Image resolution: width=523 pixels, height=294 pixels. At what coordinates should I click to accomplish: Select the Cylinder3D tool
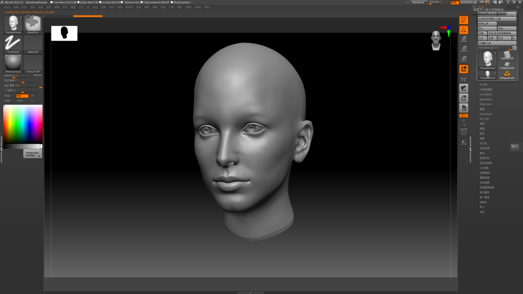coord(507,56)
